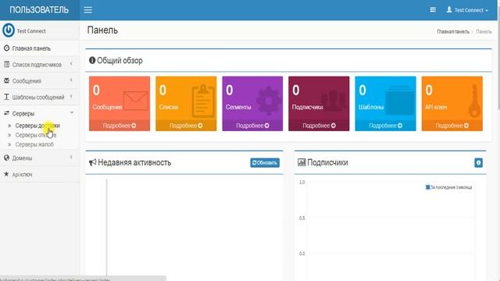500x281 pixels.
Task: Toggle the hamburger sidebar menu button
Action: pos(87,10)
